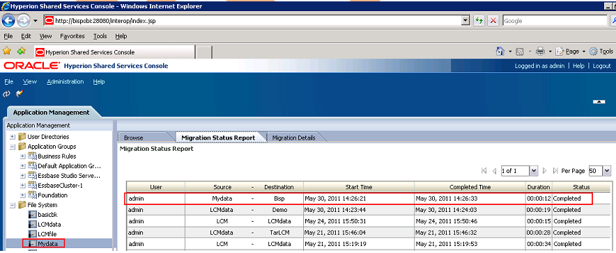Click the green Refresh page icon
The image size is (616, 253).
point(479,21)
